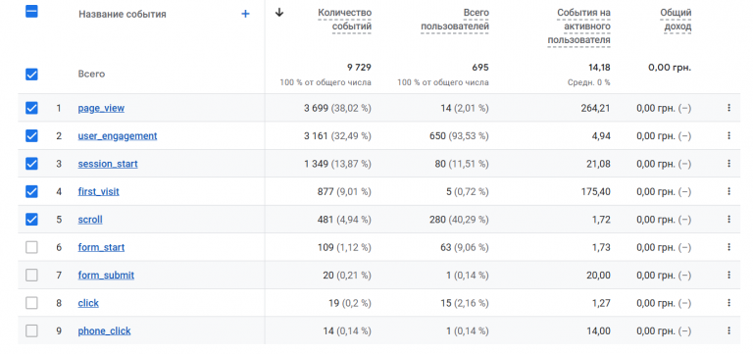
Task: Uncheck the page_view row checkbox
Action: click(31, 108)
